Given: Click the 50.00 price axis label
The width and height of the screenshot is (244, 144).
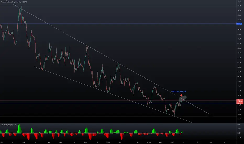Looking at the screenshot, I should click(239, 29).
